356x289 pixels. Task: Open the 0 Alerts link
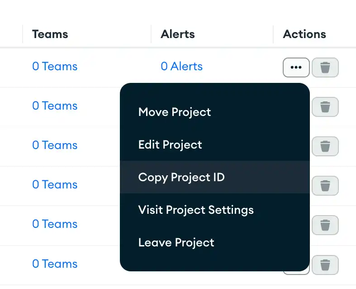(x=181, y=67)
